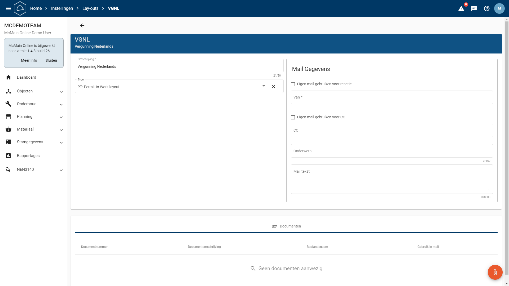Select the Documenten tab
Screen dimensions: 509x286
coord(286,226)
